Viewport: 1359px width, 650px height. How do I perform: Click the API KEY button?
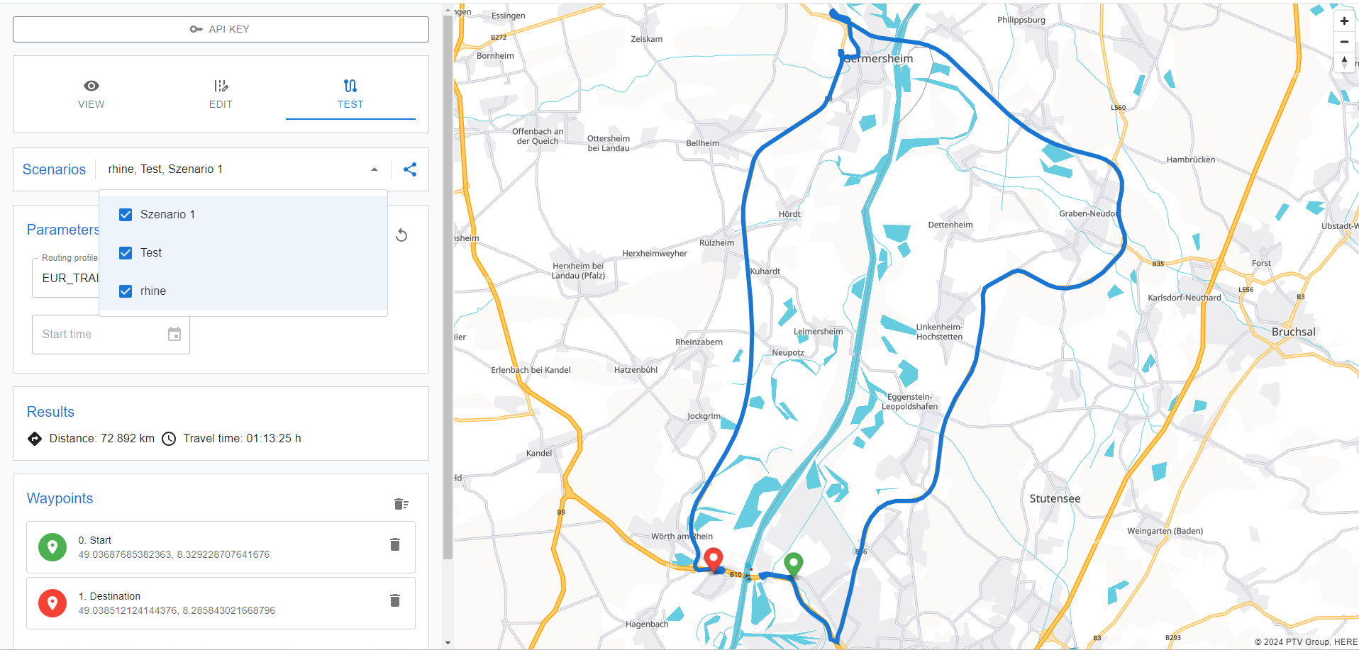(221, 29)
